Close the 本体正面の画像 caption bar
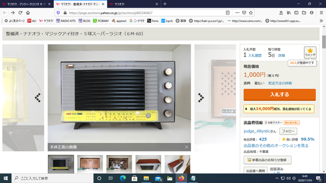Image resolution: width=326 pixels, height=183 pixels. click(x=187, y=147)
